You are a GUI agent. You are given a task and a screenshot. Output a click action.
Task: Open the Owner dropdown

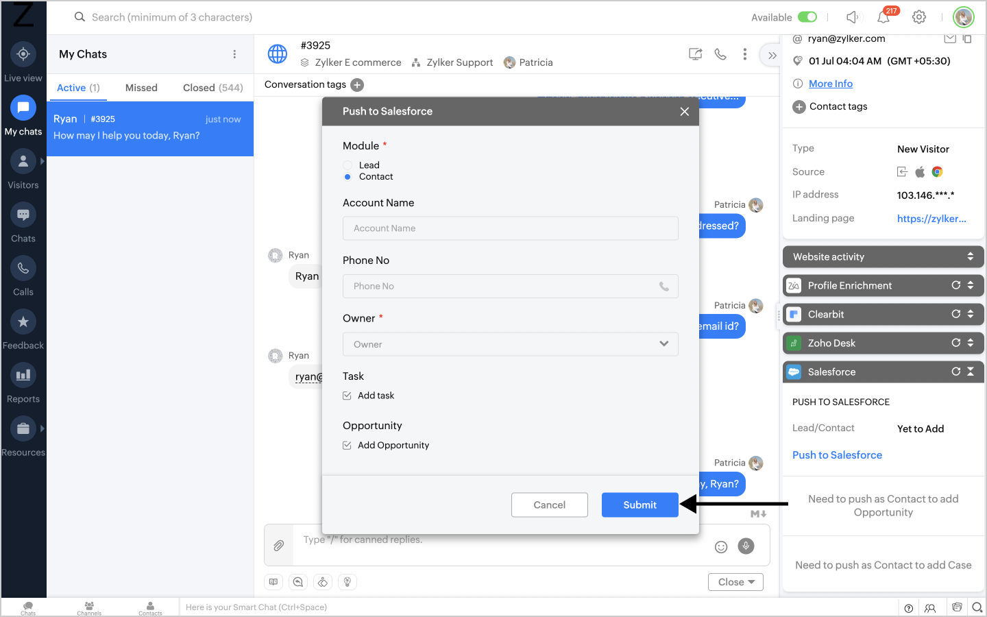coord(511,344)
